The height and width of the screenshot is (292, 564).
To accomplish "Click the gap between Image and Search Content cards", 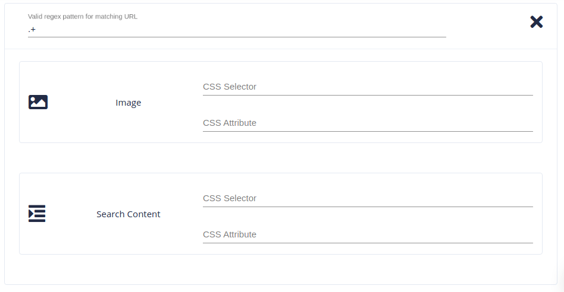I will pos(280,158).
